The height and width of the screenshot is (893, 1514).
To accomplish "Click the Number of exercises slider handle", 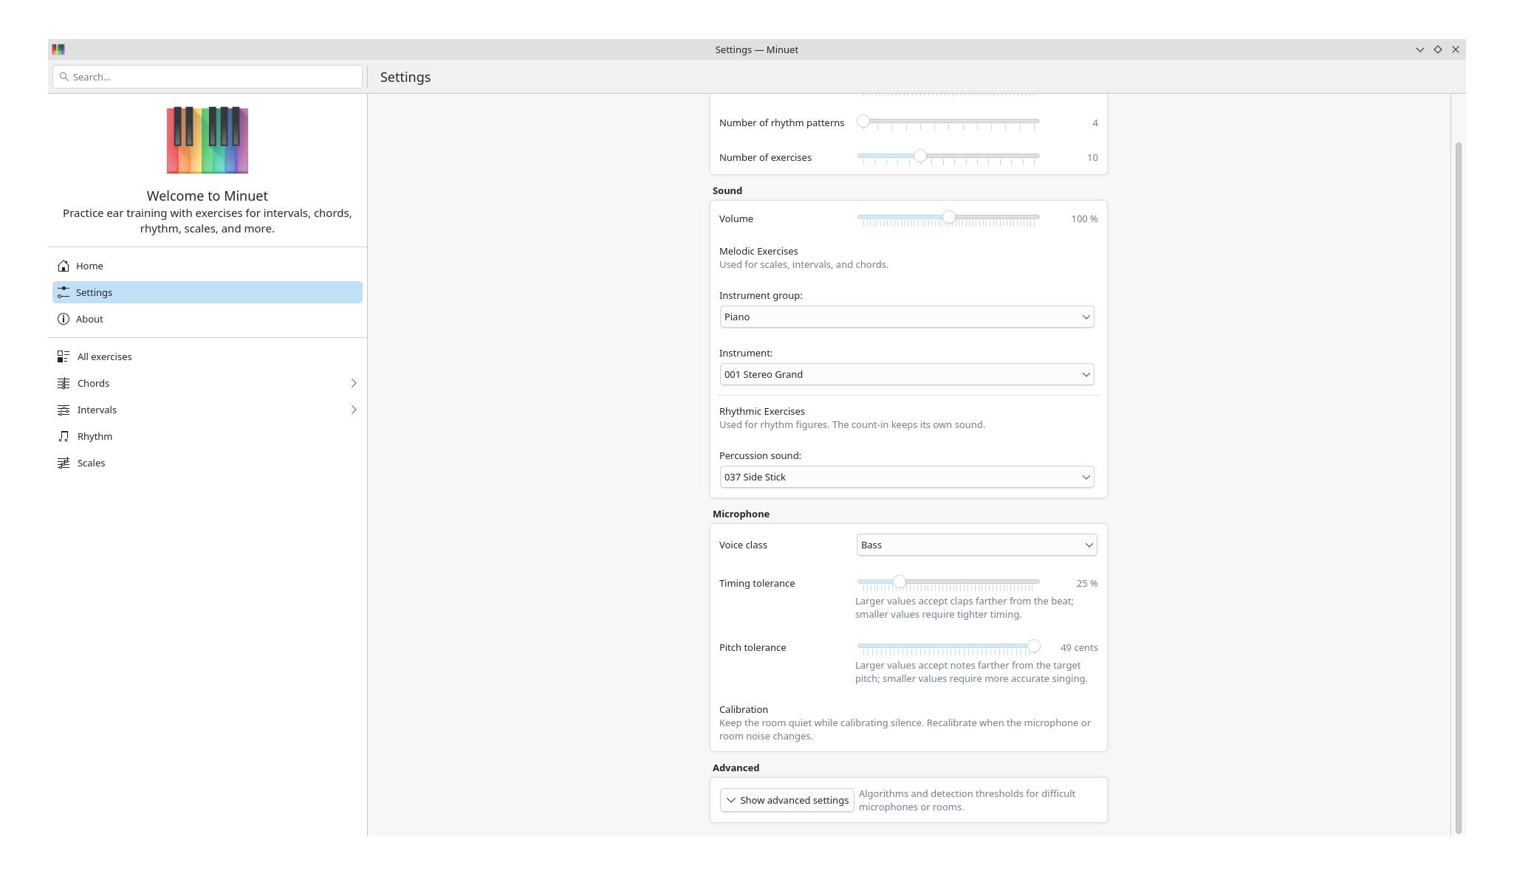I will [920, 156].
